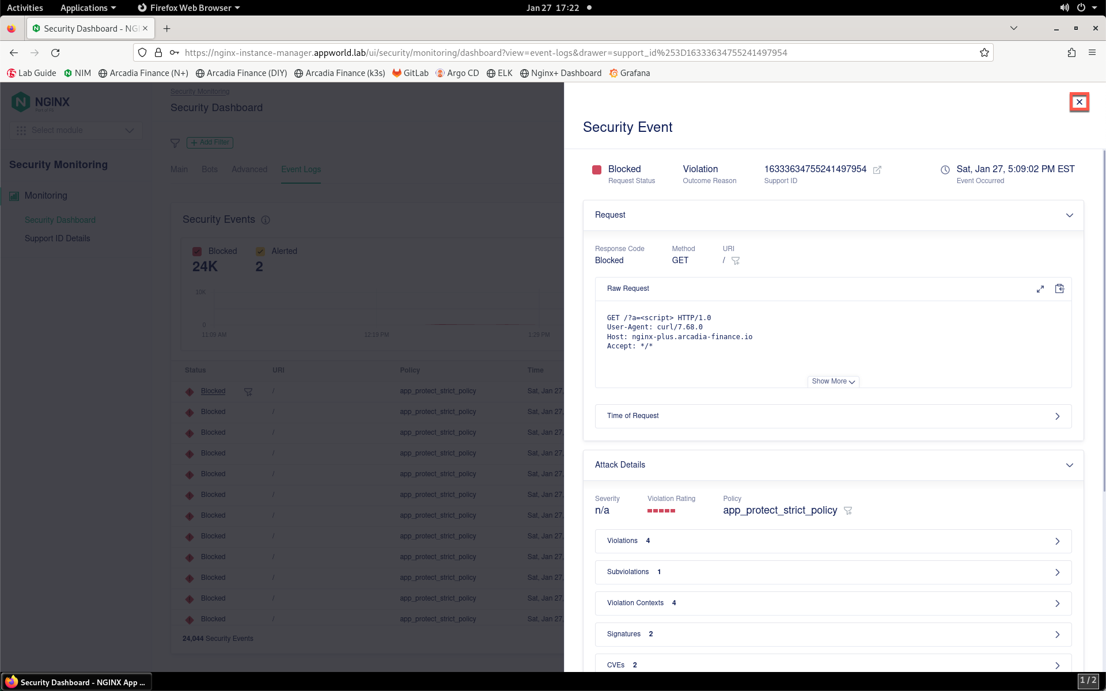Image resolution: width=1106 pixels, height=691 pixels.
Task: Expand the Time of Request row
Action: point(833,416)
